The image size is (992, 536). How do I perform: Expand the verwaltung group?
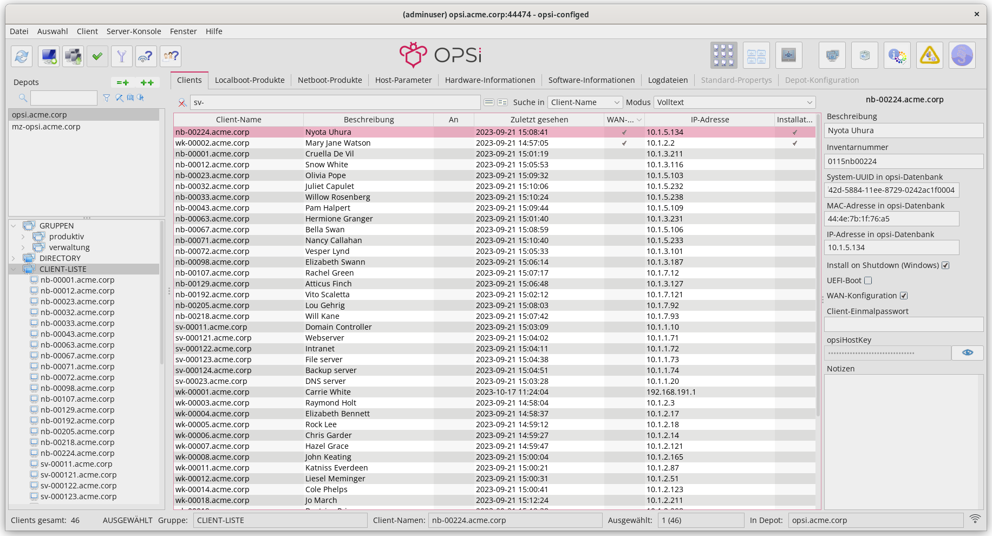(23, 247)
